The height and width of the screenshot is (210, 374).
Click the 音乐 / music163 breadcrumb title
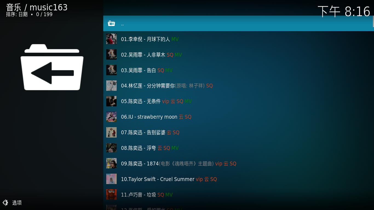[x=37, y=7]
